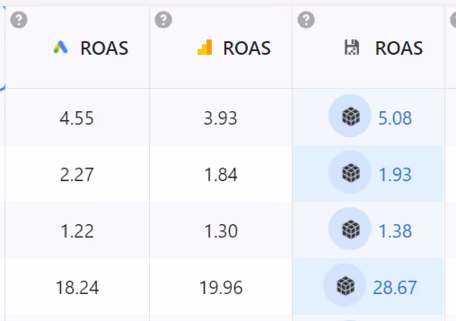Click the cube icon next to 5.08
The width and height of the screenshot is (456, 321).
pos(351,117)
